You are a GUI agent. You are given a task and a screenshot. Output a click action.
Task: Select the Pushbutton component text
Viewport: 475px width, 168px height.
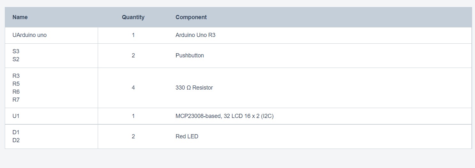(x=190, y=55)
